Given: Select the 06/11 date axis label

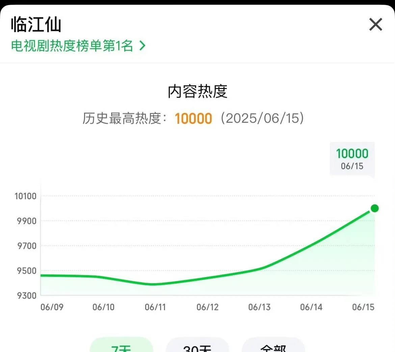Looking at the screenshot, I should click(x=155, y=307).
